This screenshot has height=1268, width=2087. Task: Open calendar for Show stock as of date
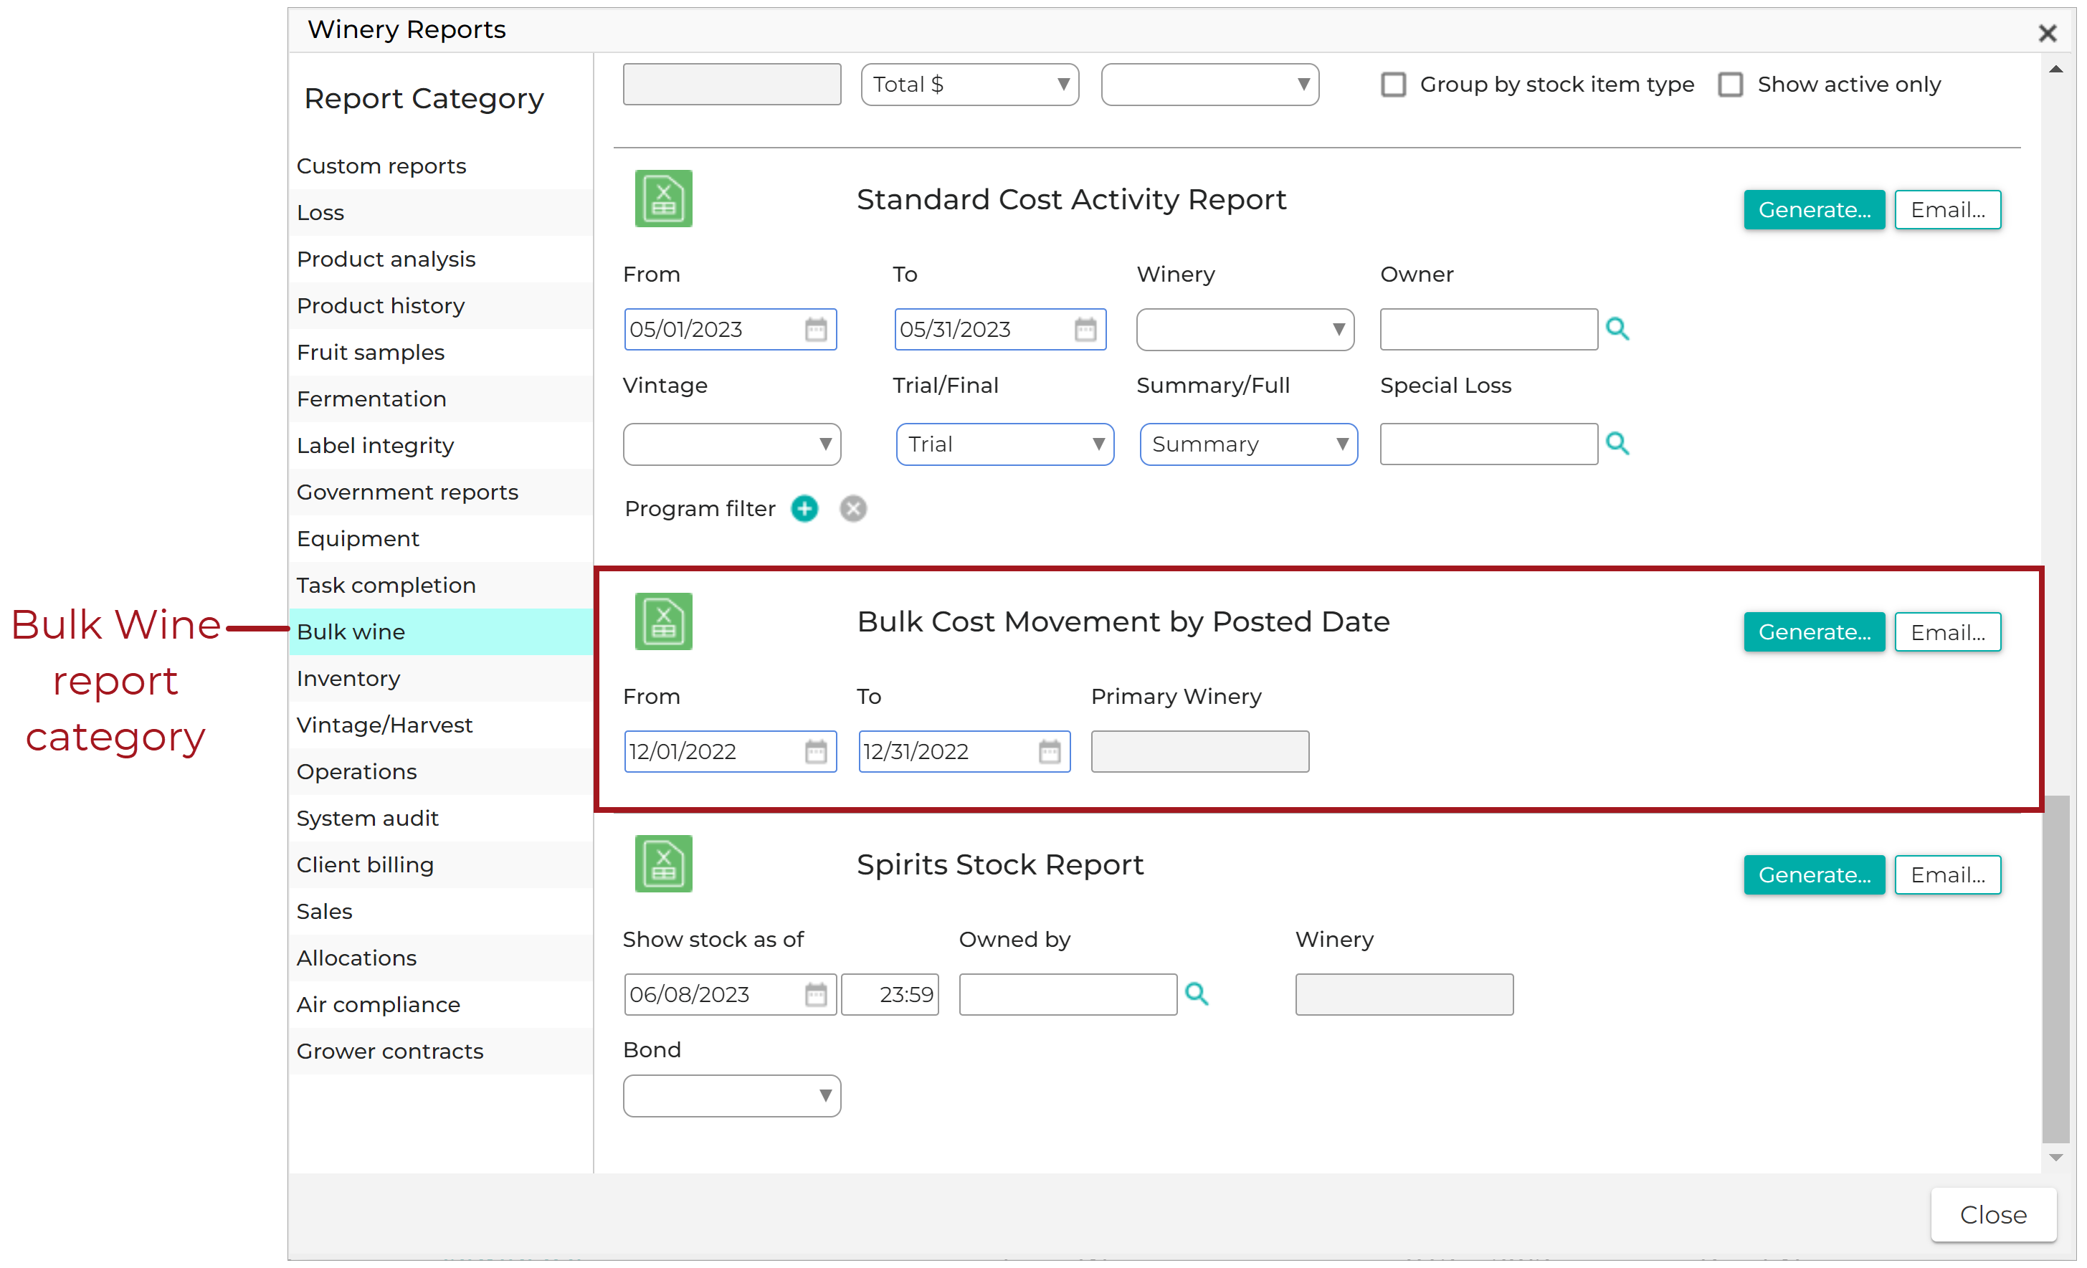(816, 993)
